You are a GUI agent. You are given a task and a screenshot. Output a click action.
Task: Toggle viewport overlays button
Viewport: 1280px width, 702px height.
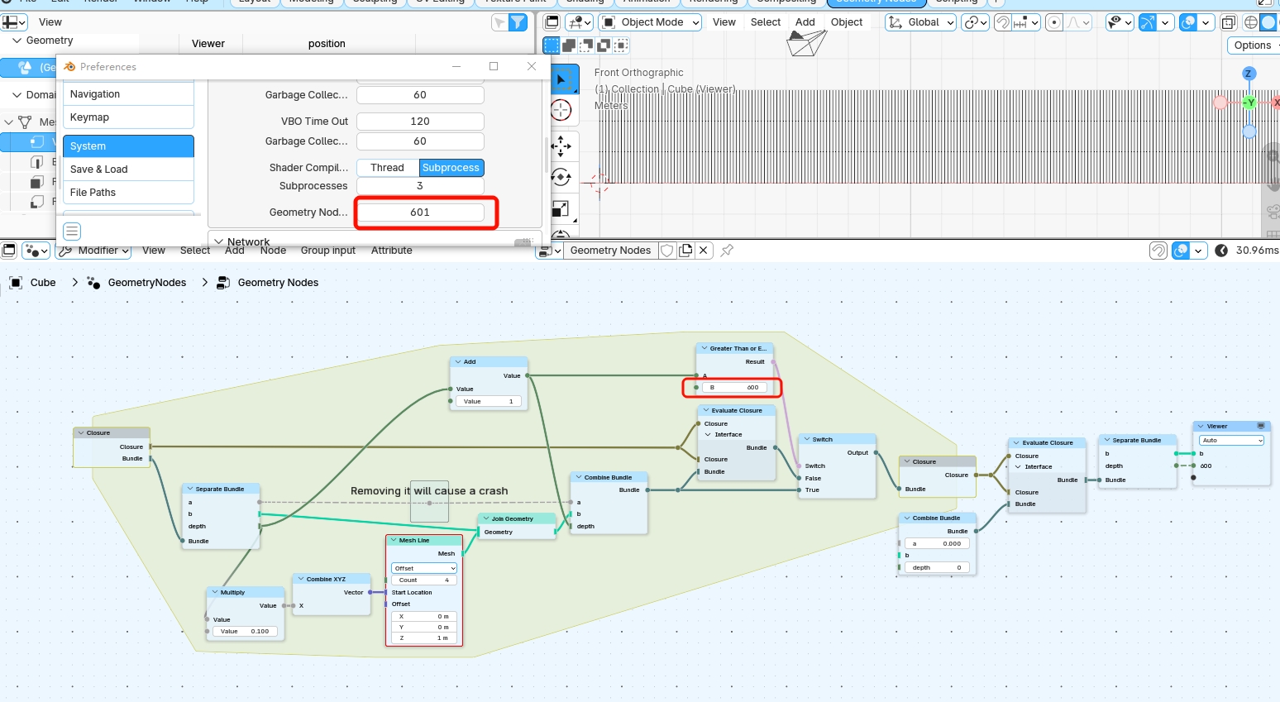(1188, 22)
